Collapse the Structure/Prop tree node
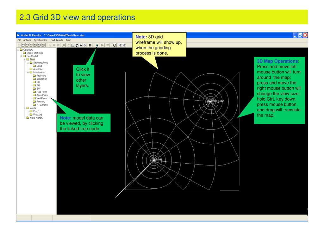Image resolution: width=324 pixels, height=243 pixels. coord(28,63)
